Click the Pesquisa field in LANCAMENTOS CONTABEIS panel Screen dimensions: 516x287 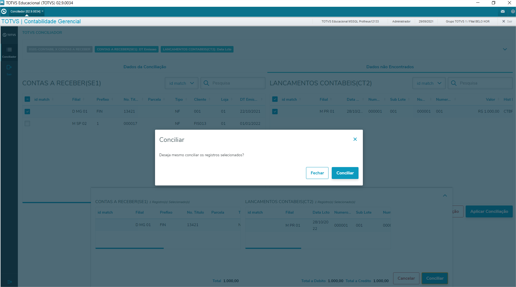[480, 83]
